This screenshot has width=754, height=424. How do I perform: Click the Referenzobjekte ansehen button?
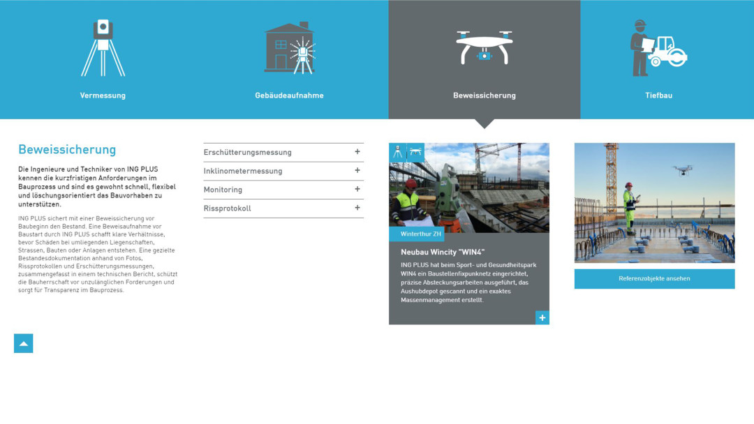654,279
